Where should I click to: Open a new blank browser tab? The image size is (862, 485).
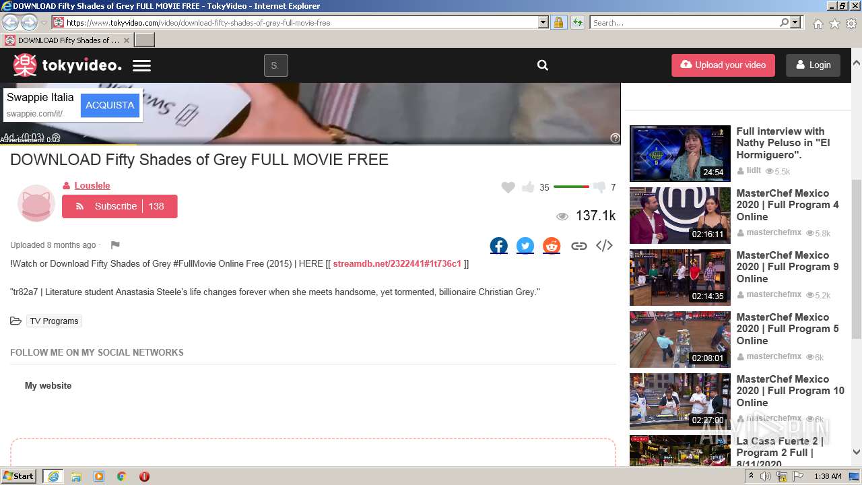(x=144, y=40)
